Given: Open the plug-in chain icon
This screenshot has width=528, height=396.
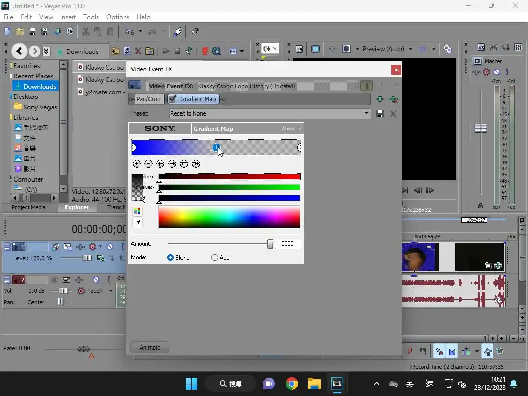Looking at the screenshot, I should tap(380, 99).
